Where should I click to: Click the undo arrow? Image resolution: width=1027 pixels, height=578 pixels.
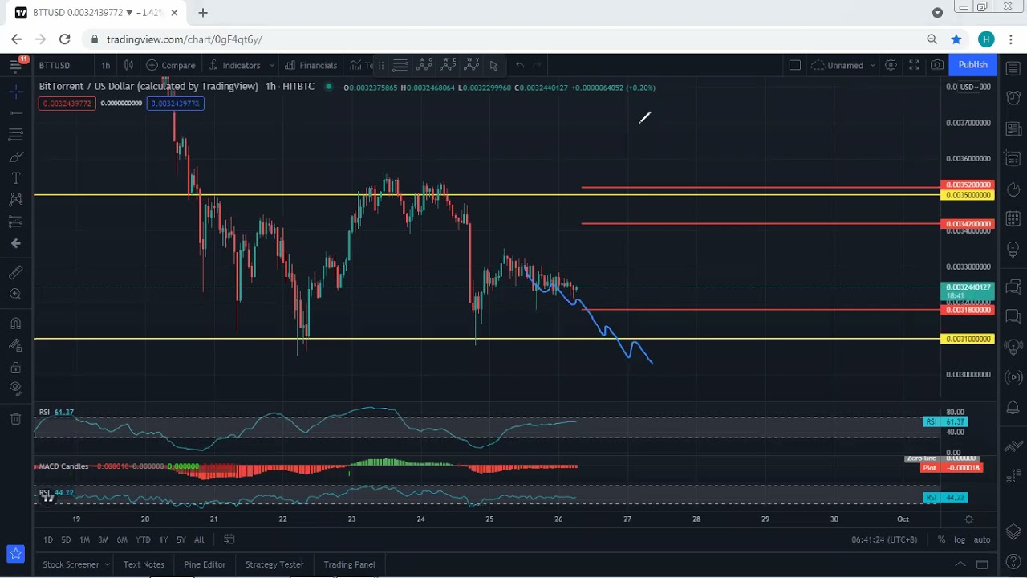pos(520,65)
